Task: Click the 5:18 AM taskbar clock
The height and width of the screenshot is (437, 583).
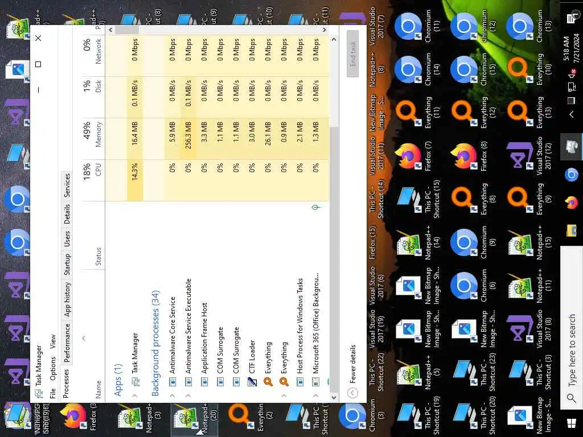Action: tap(571, 50)
